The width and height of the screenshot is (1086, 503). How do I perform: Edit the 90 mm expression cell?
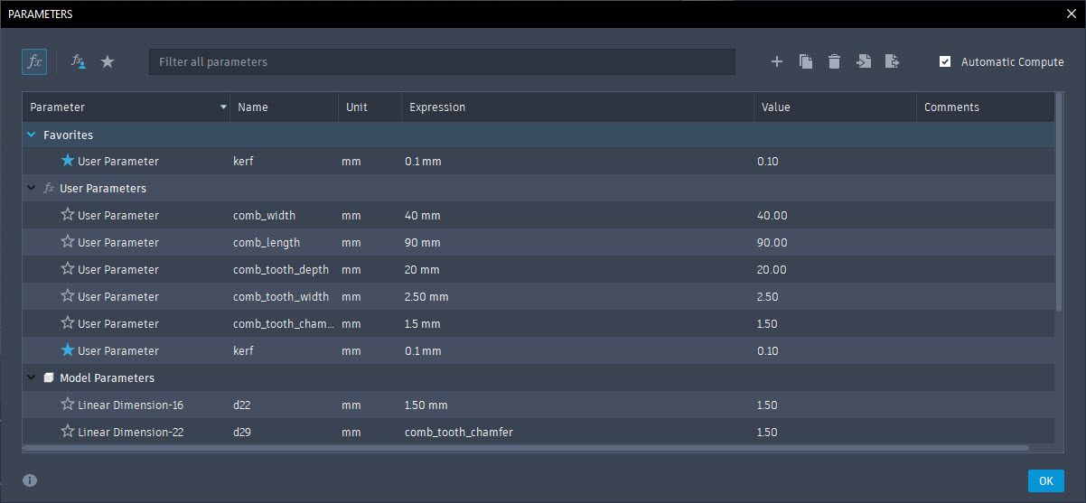[x=578, y=242]
